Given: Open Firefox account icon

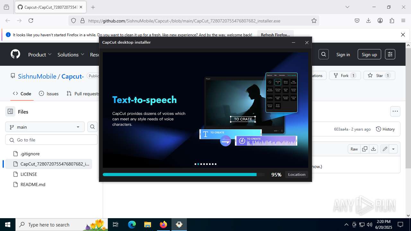Looking at the screenshot, I should point(380,21).
